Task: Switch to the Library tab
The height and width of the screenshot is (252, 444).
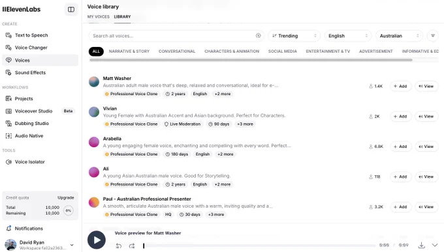Action: (122, 17)
